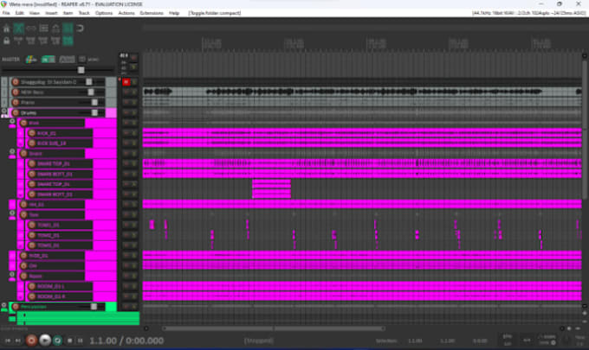Collapse the Tom folder track

[12, 213]
